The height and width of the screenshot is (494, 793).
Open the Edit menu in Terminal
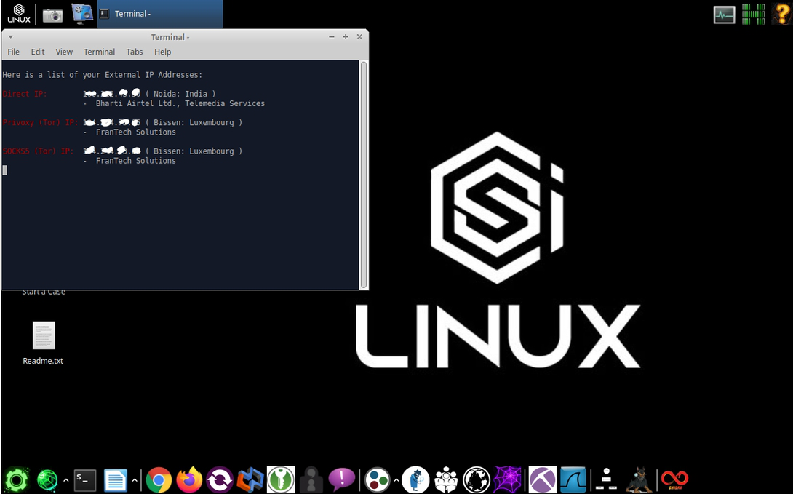coord(37,52)
